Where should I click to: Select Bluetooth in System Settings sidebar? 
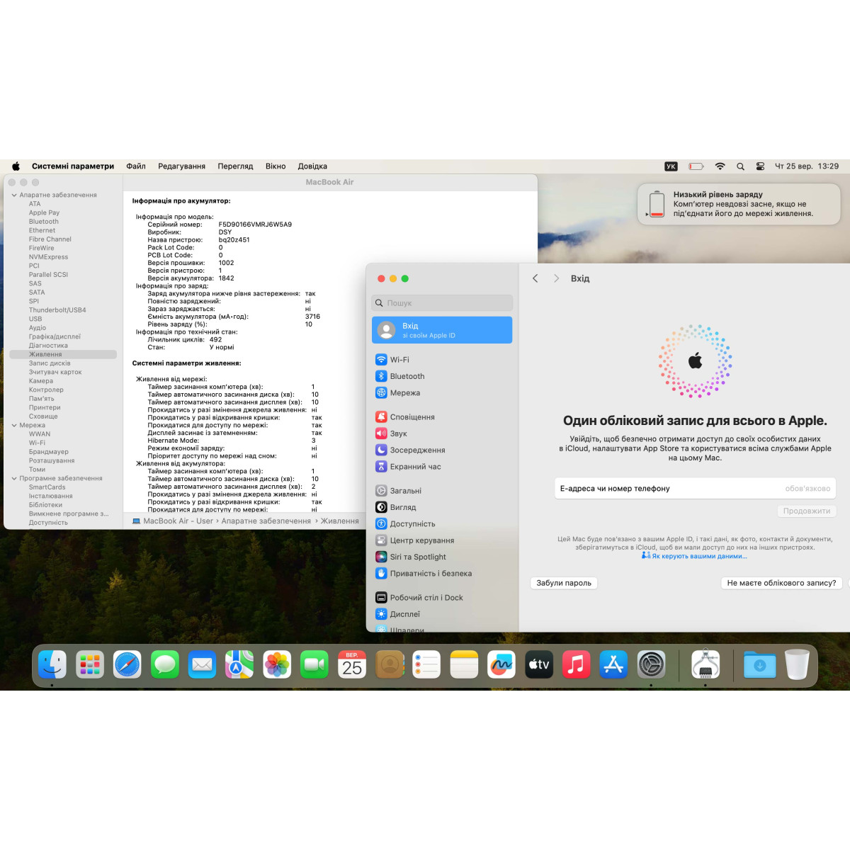click(x=442, y=376)
